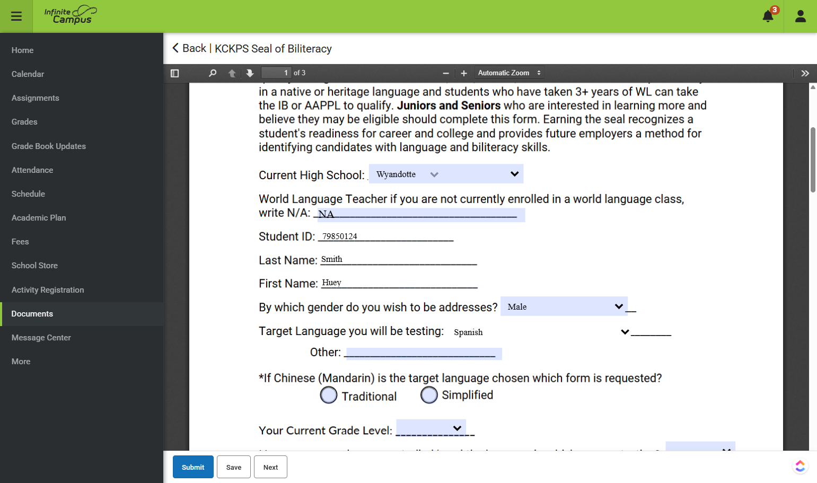Click the Other language input field
This screenshot has width=817, height=483.
click(x=424, y=353)
